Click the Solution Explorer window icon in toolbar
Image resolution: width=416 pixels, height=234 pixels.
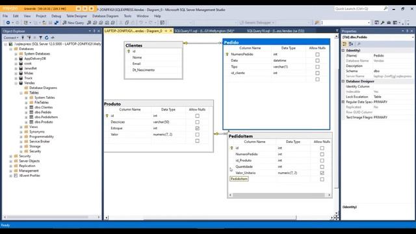(376, 23)
